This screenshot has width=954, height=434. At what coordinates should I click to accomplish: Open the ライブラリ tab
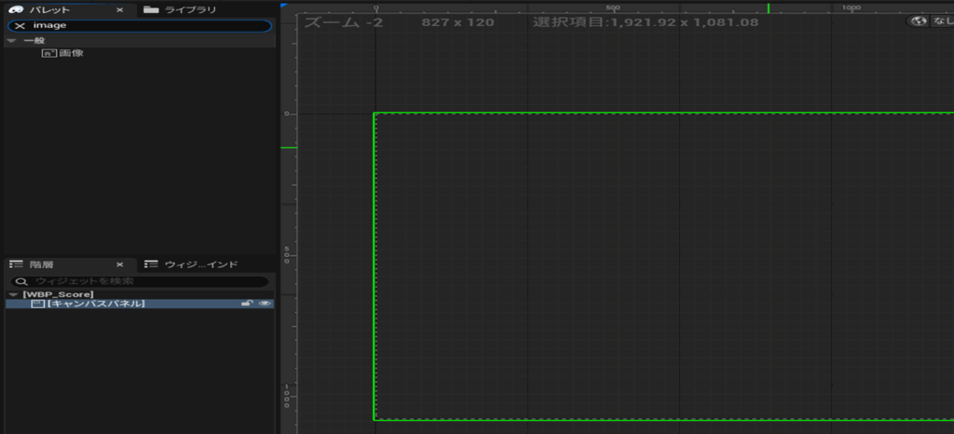click(190, 9)
